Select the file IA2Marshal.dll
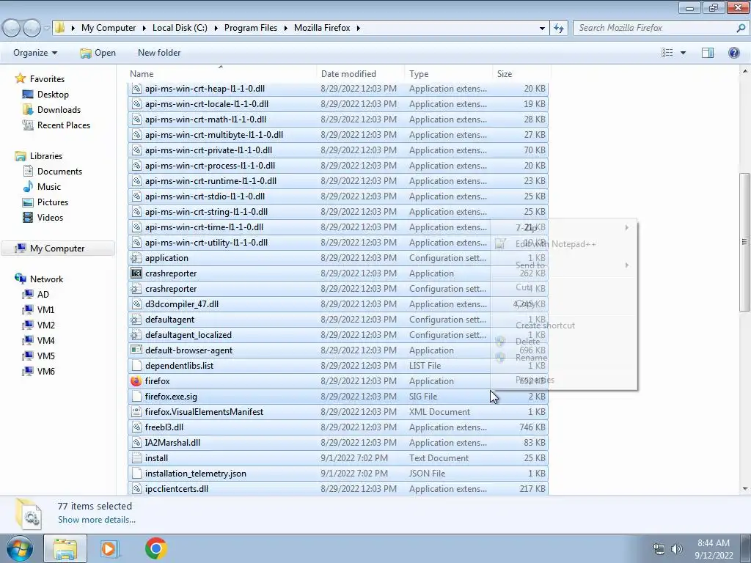Screen dimensions: 751x563 [x=337, y=443]
